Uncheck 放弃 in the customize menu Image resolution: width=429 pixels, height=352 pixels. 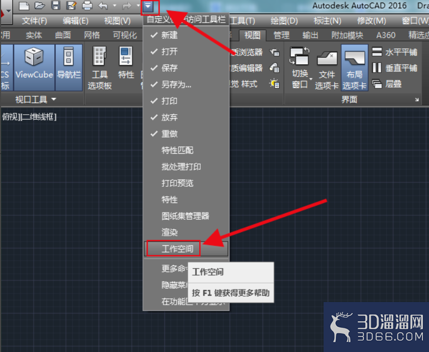186,117
